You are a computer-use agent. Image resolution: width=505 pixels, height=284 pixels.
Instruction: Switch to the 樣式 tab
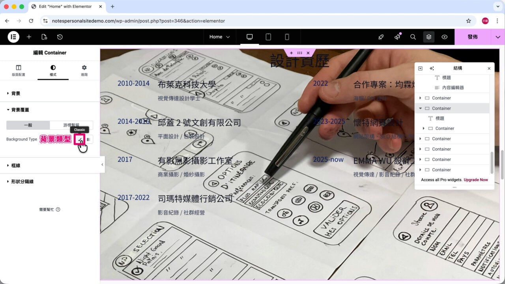tap(53, 70)
